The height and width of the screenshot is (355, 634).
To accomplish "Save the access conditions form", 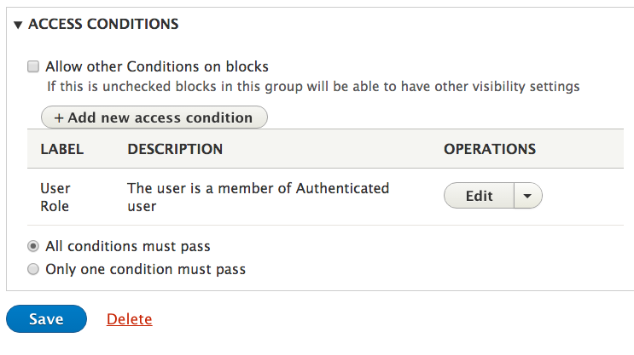I will pos(46,319).
